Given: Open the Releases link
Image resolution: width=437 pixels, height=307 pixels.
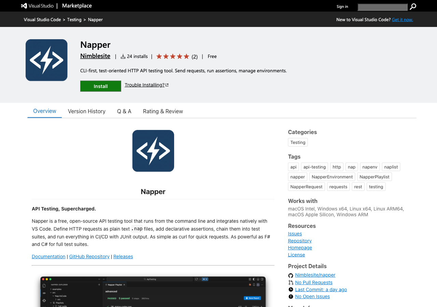Looking at the screenshot, I should coord(123,257).
